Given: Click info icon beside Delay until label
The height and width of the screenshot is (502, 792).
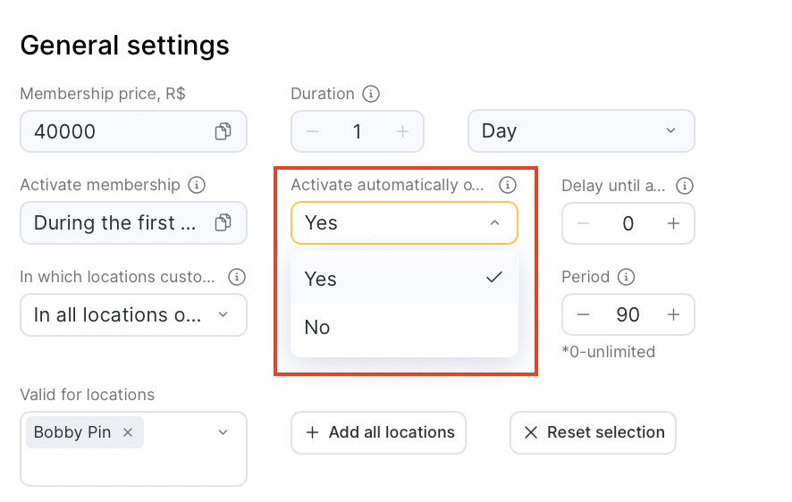Looking at the screenshot, I should [685, 186].
